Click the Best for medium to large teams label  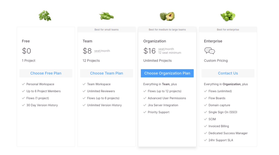[167, 30]
